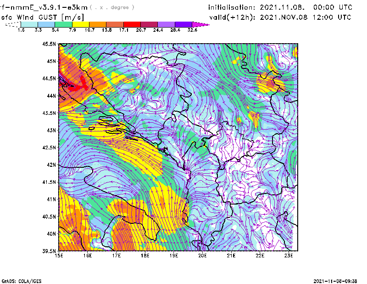Click the legend value 17.1
367x284 pixels.
124,30
